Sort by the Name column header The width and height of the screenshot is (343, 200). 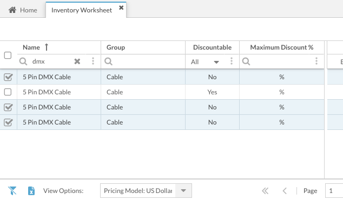pyautogui.click(x=31, y=47)
